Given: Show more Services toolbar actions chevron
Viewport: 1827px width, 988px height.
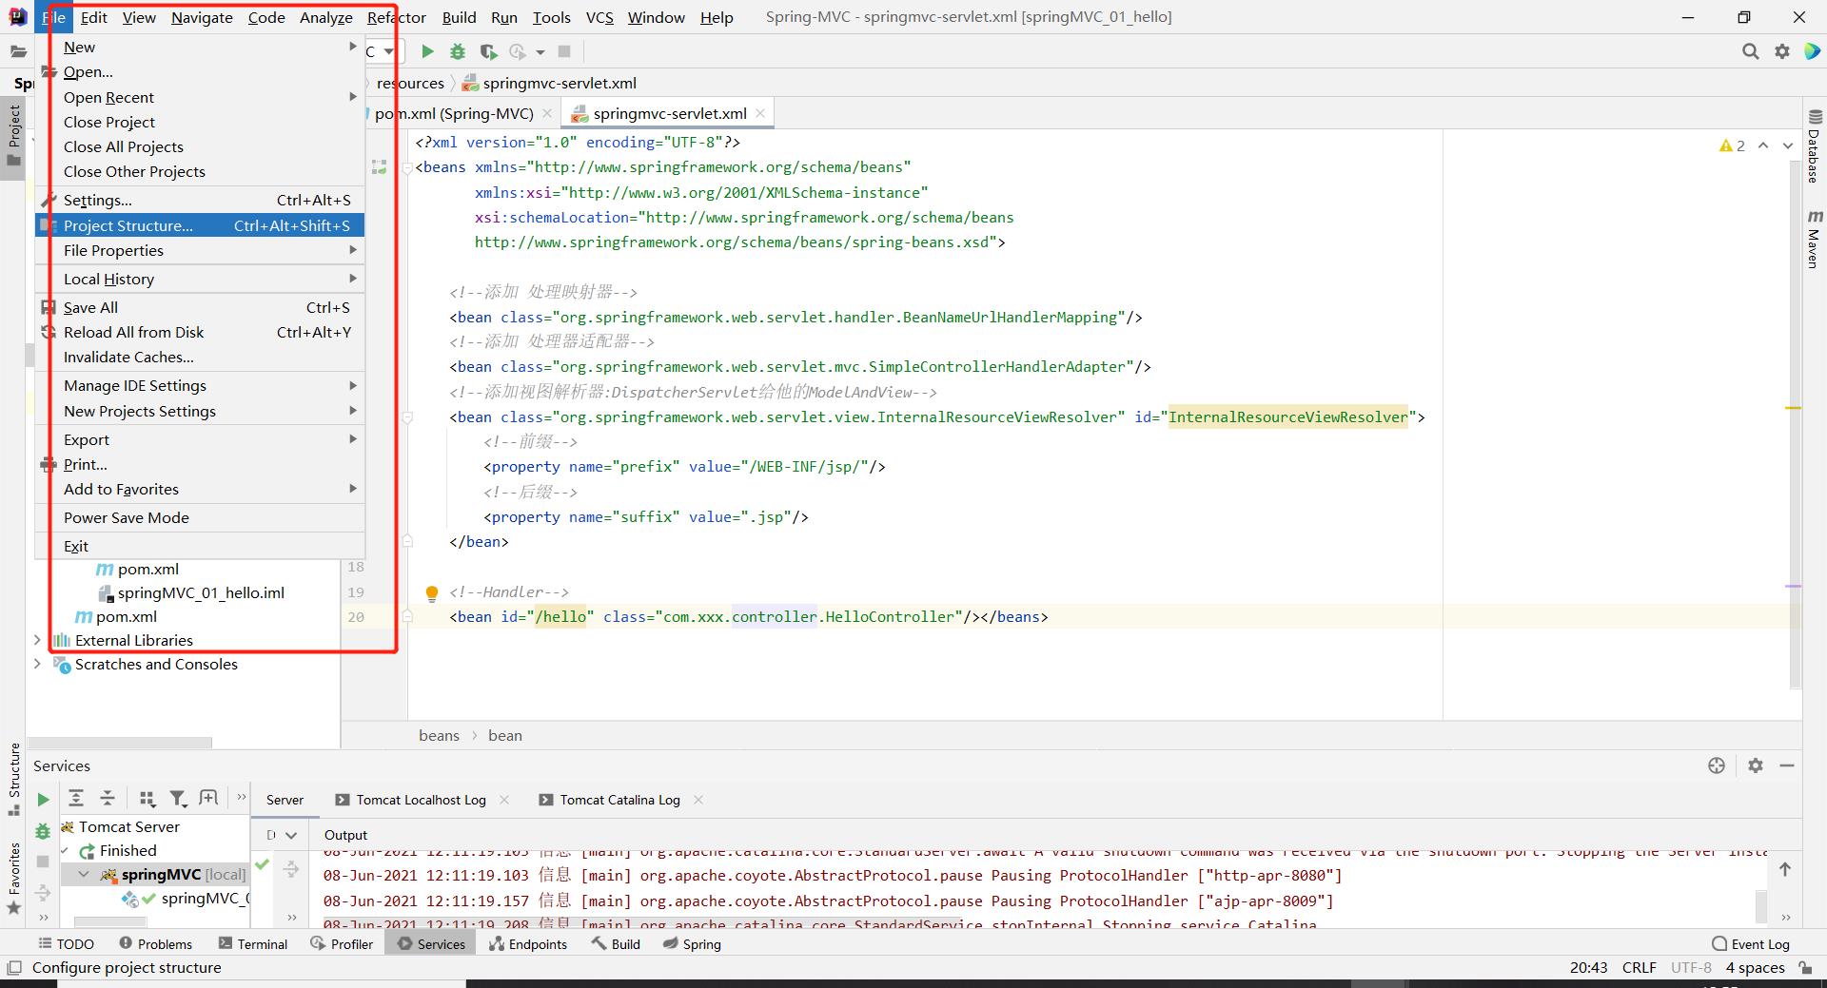Looking at the screenshot, I should (241, 798).
